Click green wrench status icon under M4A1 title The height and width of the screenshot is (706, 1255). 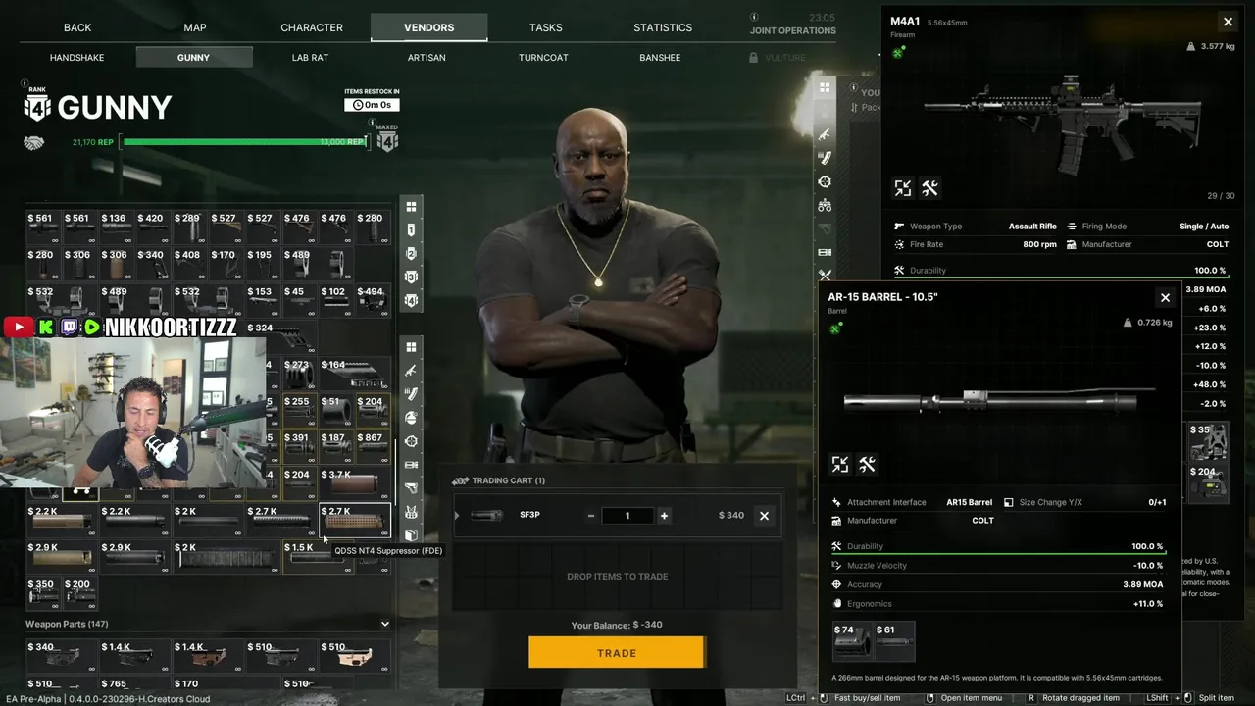[x=898, y=52]
